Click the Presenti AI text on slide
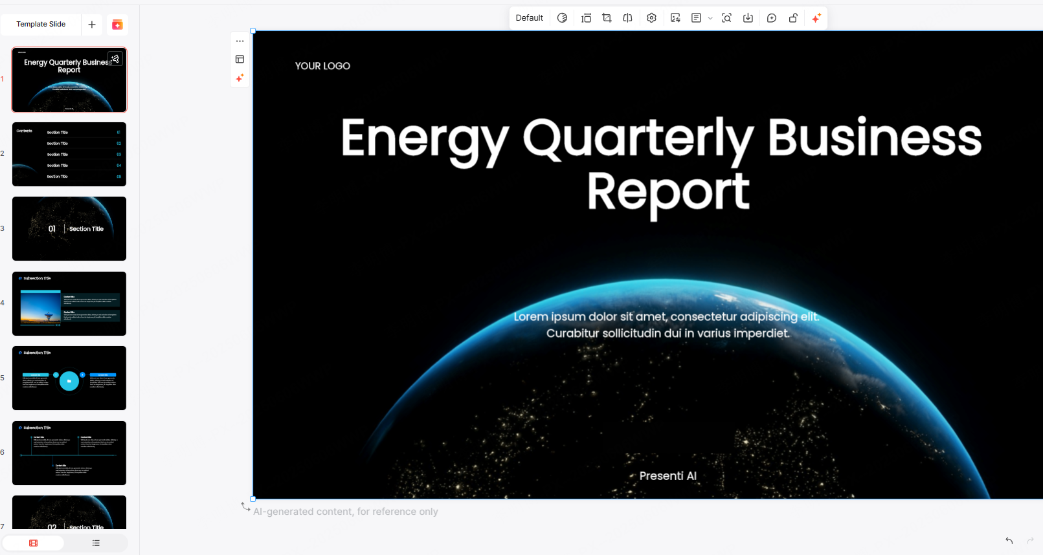 tap(667, 476)
